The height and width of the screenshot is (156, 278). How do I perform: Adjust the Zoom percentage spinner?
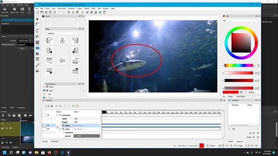(x=221, y=146)
